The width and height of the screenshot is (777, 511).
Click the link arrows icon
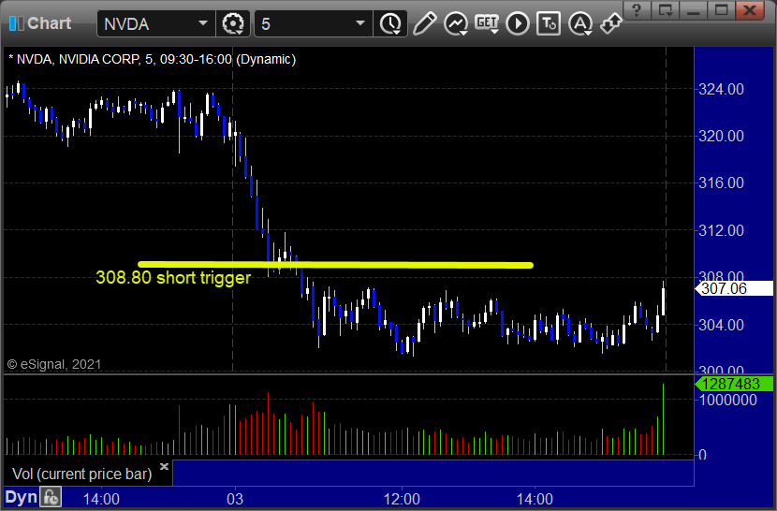tap(611, 23)
